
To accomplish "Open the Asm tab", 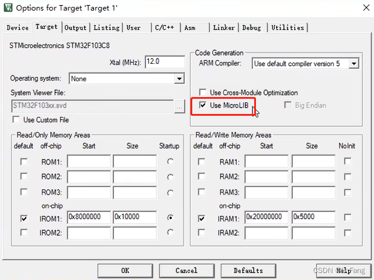I will (x=195, y=27).
